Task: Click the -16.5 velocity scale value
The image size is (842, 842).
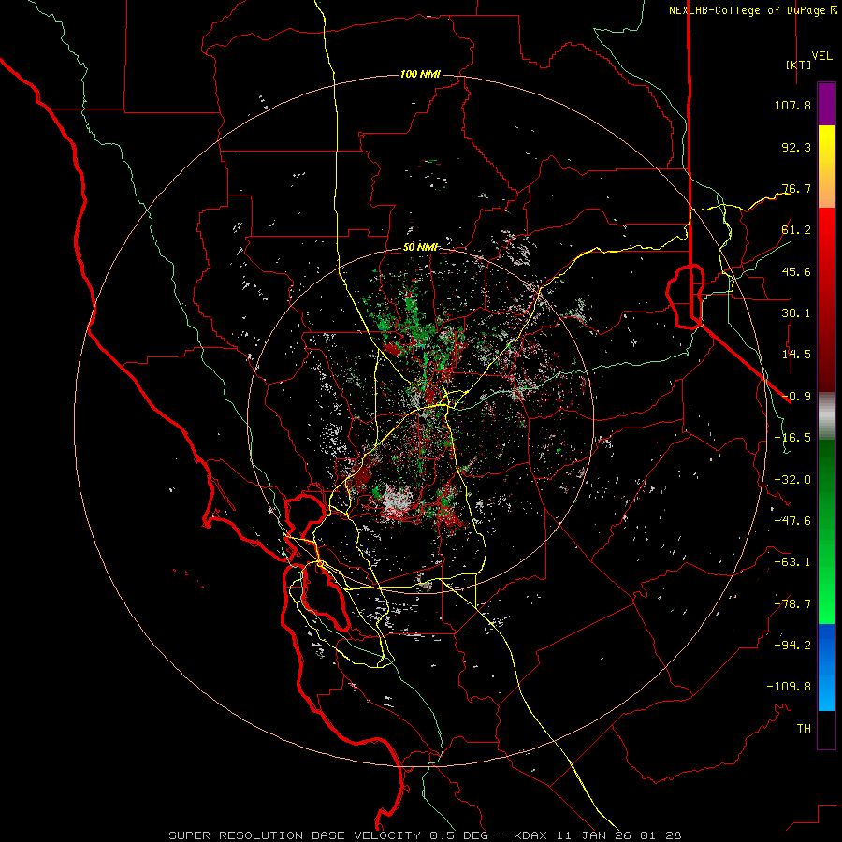Action: point(792,438)
